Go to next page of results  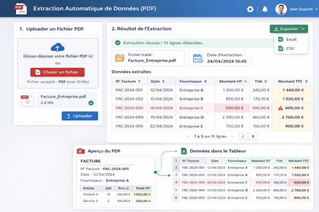[253, 136]
